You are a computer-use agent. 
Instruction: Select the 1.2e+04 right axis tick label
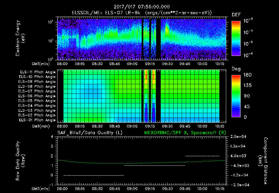click(238, 146)
